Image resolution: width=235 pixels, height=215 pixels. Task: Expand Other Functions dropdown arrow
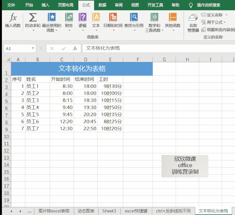point(174,30)
